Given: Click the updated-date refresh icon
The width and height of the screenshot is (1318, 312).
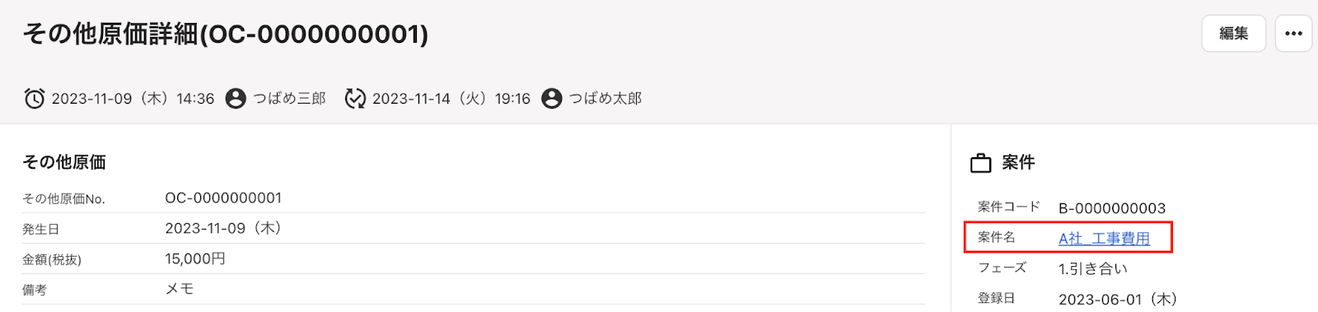Looking at the screenshot, I should pyautogui.click(x=355, y=99).
